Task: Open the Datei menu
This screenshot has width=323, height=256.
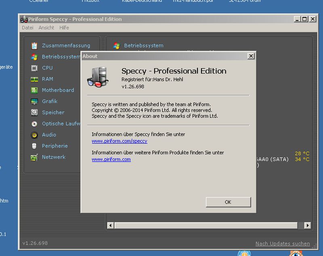Action: 27,28
